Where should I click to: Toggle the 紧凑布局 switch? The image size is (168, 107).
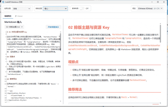pos(82,8)
